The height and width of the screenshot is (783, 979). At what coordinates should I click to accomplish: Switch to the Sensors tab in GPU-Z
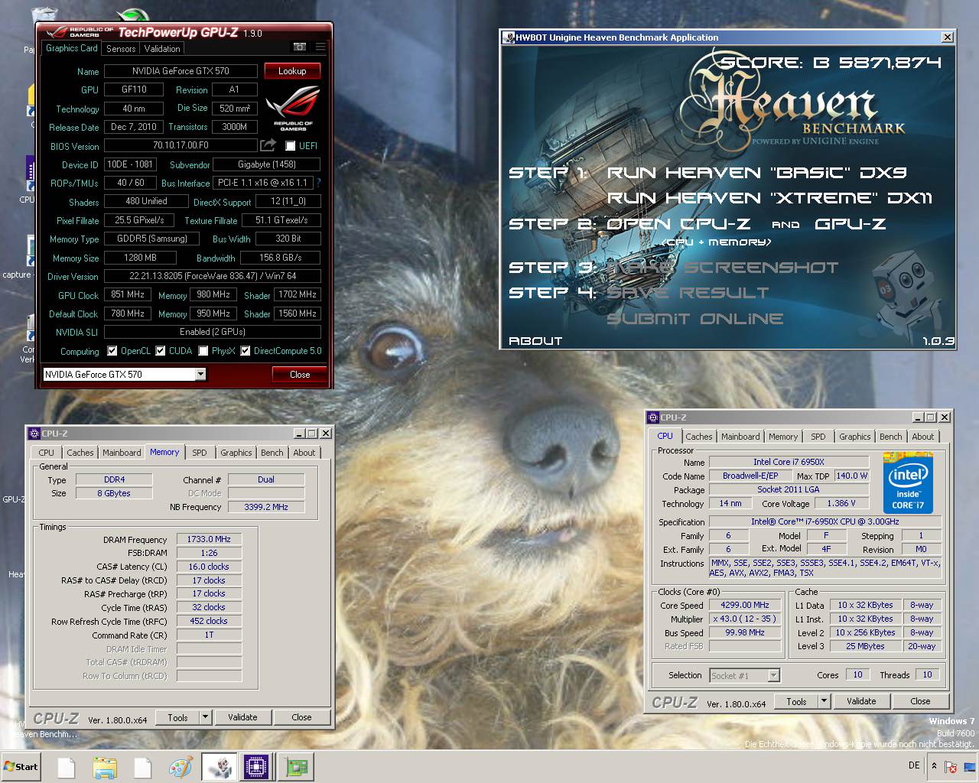point(121,48)
